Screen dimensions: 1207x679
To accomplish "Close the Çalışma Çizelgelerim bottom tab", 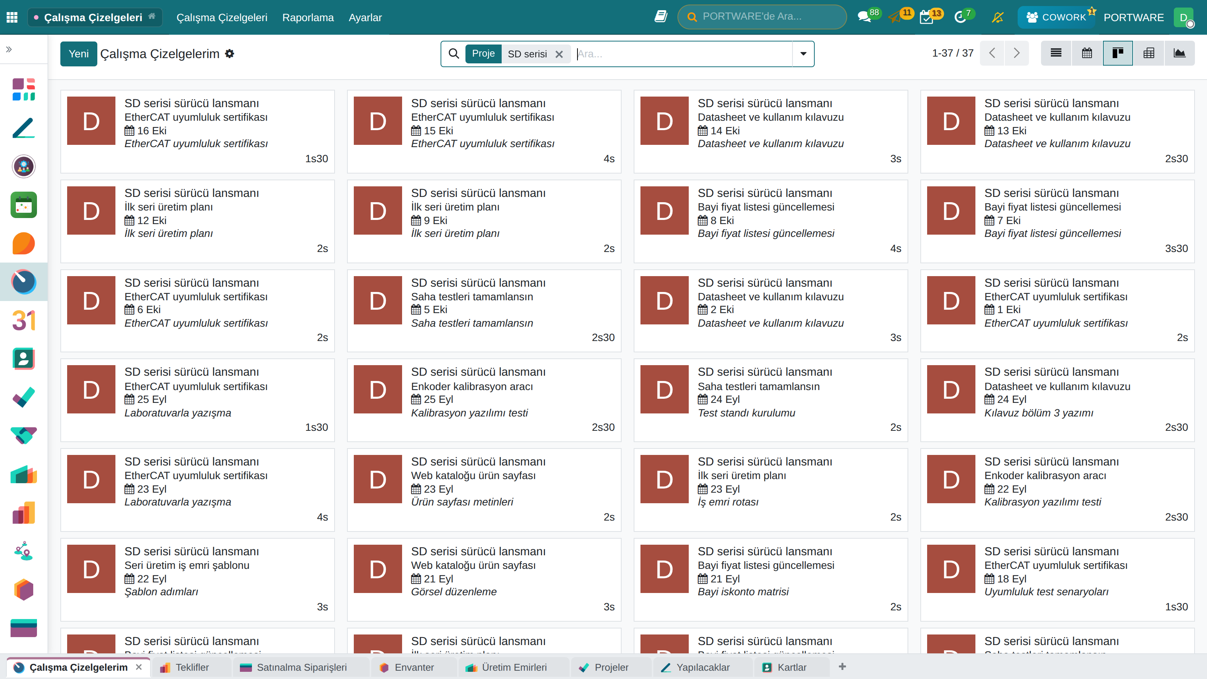I will [x=139, y=667].
